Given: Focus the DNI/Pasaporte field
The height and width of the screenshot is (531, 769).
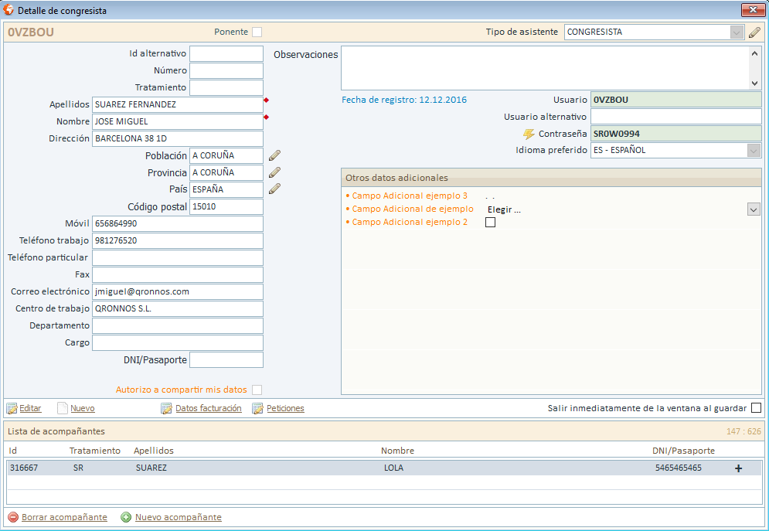Looking at the screenshot, I should [x=226, y=360].
